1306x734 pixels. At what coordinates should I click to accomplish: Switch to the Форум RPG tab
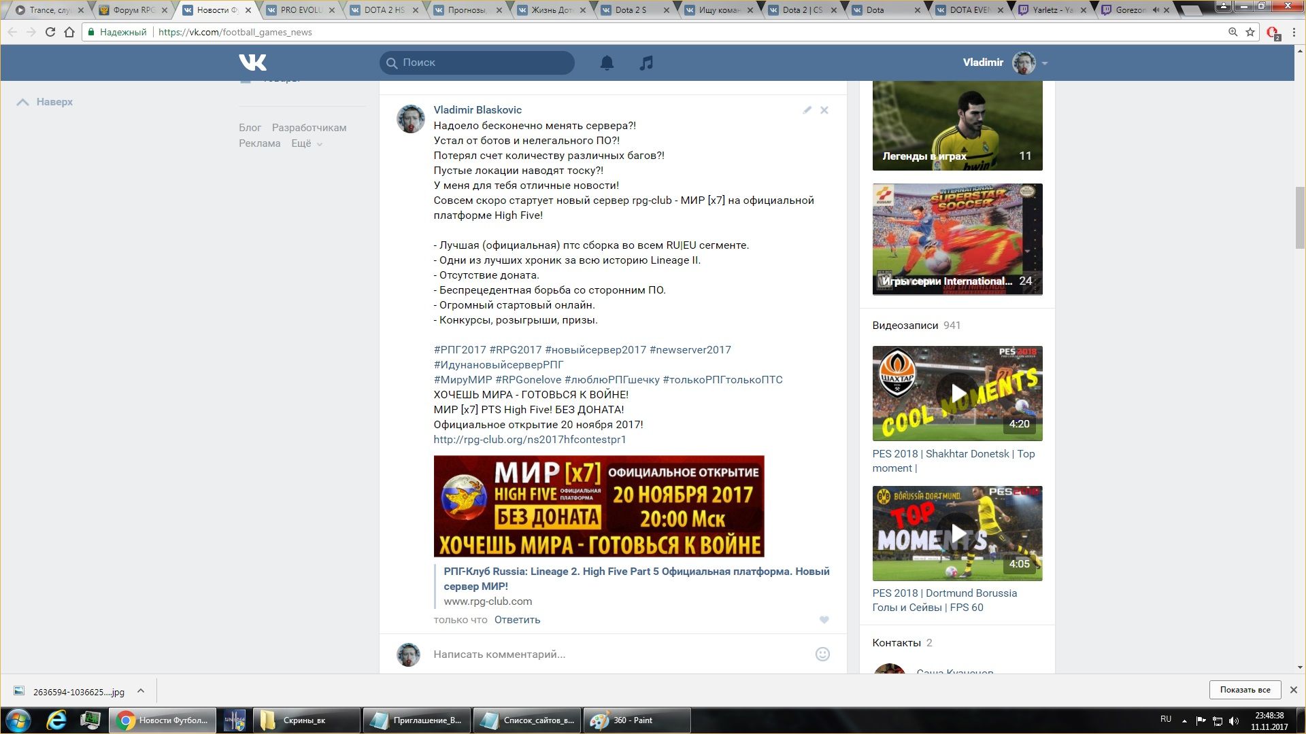(x=134, y=10)
